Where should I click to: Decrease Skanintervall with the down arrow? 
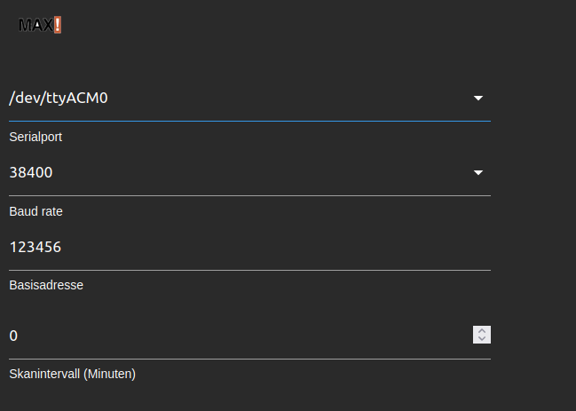pos(482,339)
